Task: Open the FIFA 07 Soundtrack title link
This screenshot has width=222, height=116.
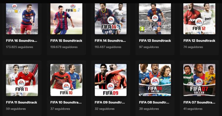Action: (x=199, y=102)
